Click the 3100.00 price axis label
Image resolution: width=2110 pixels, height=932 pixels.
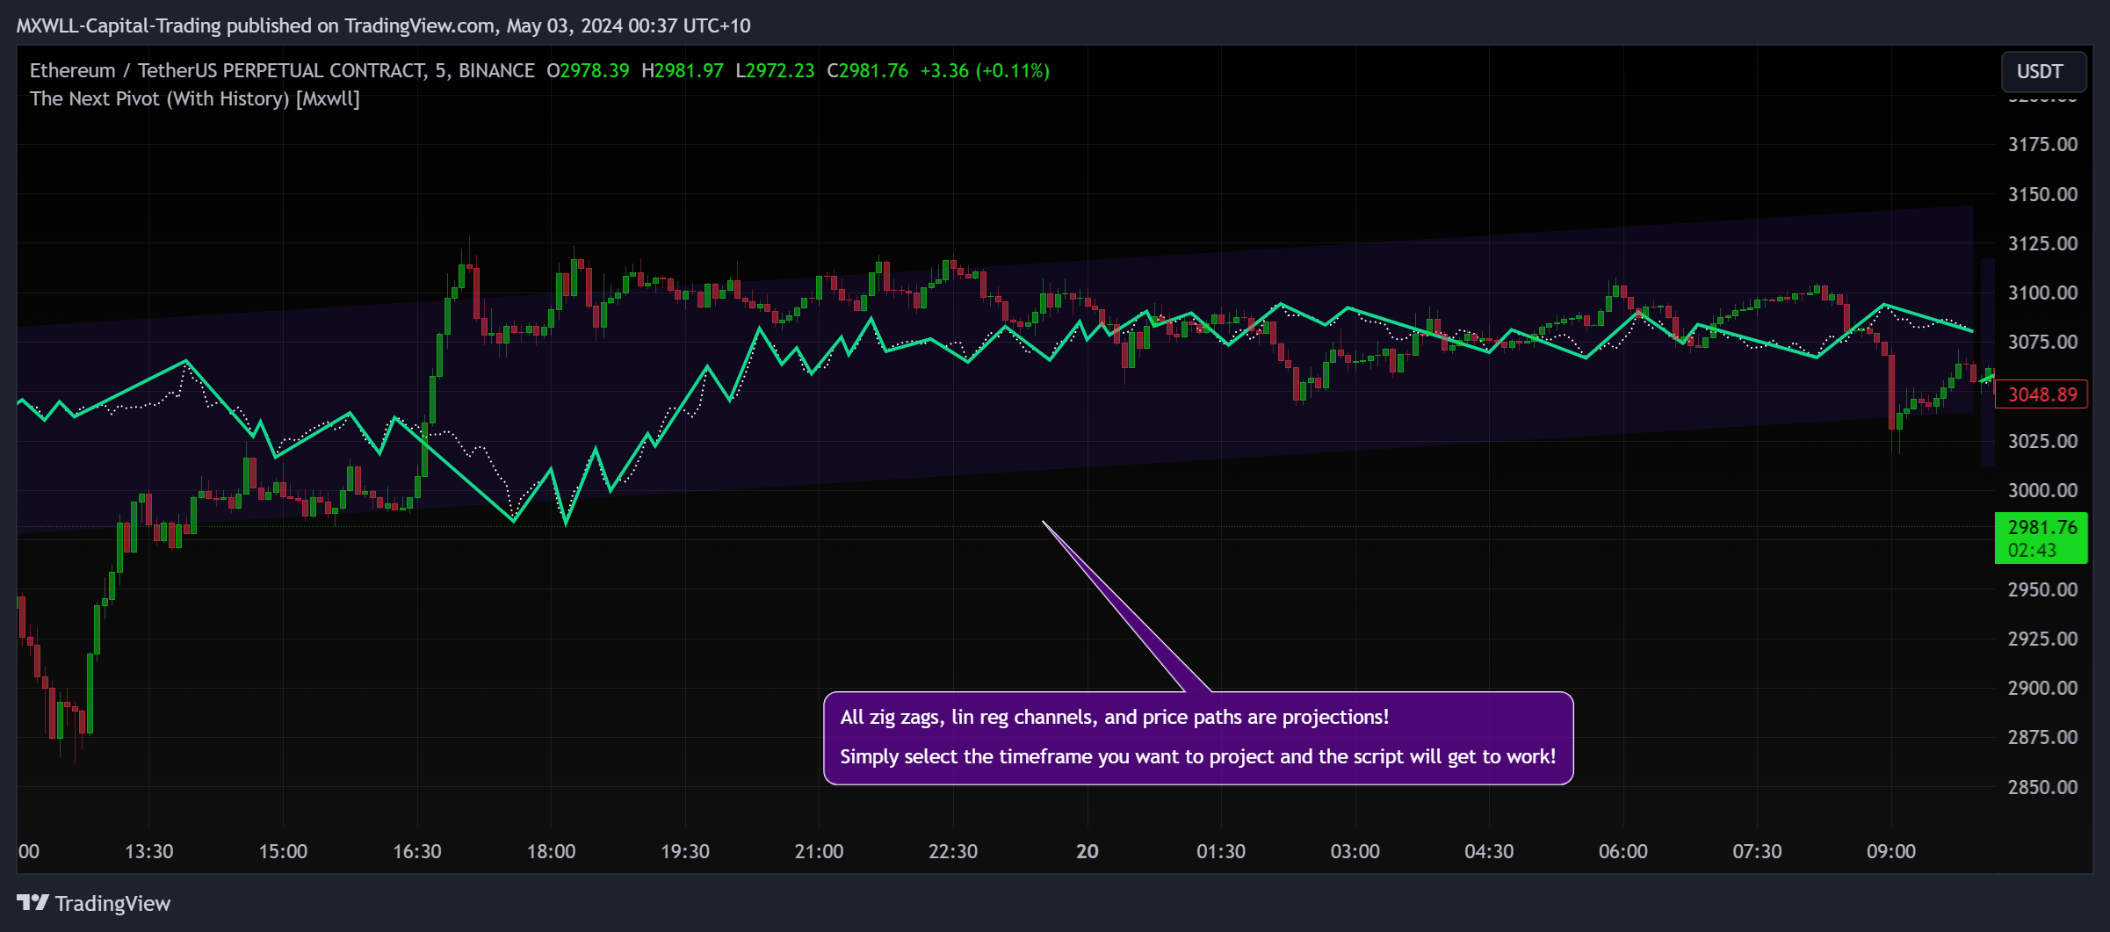pyautogui.click(x=2042, y=293)
